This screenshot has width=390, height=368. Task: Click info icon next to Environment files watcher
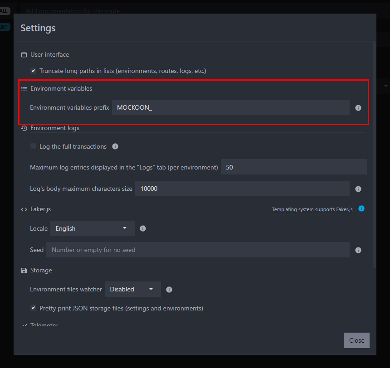[x=169, y=290]
